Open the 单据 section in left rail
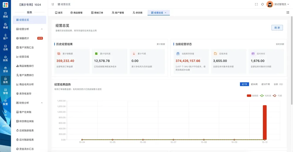This screenshot has width=293, height=152. point(5,26)
